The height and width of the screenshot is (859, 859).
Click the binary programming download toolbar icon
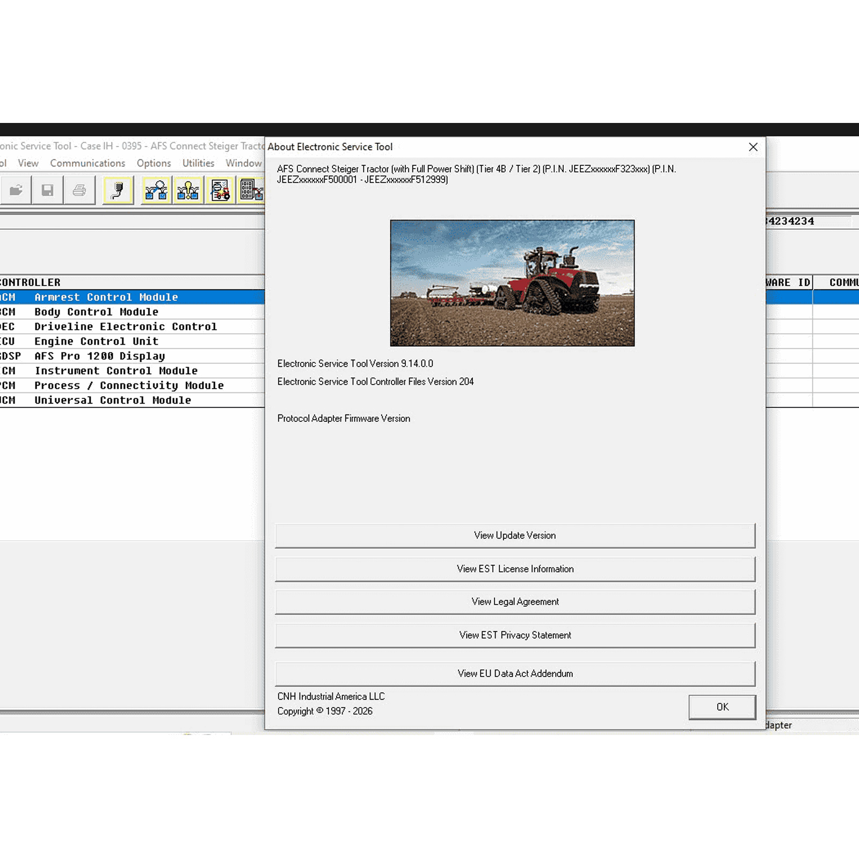[251, 190]
